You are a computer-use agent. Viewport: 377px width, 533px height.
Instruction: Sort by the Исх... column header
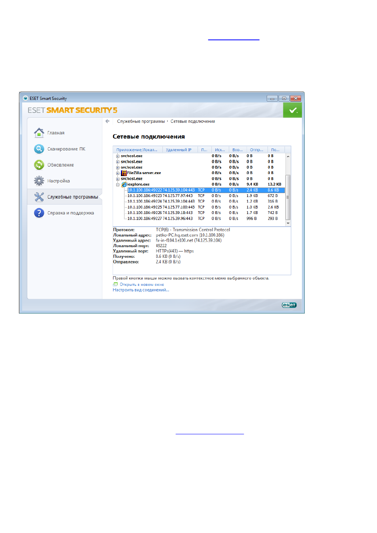coord(220,150)
